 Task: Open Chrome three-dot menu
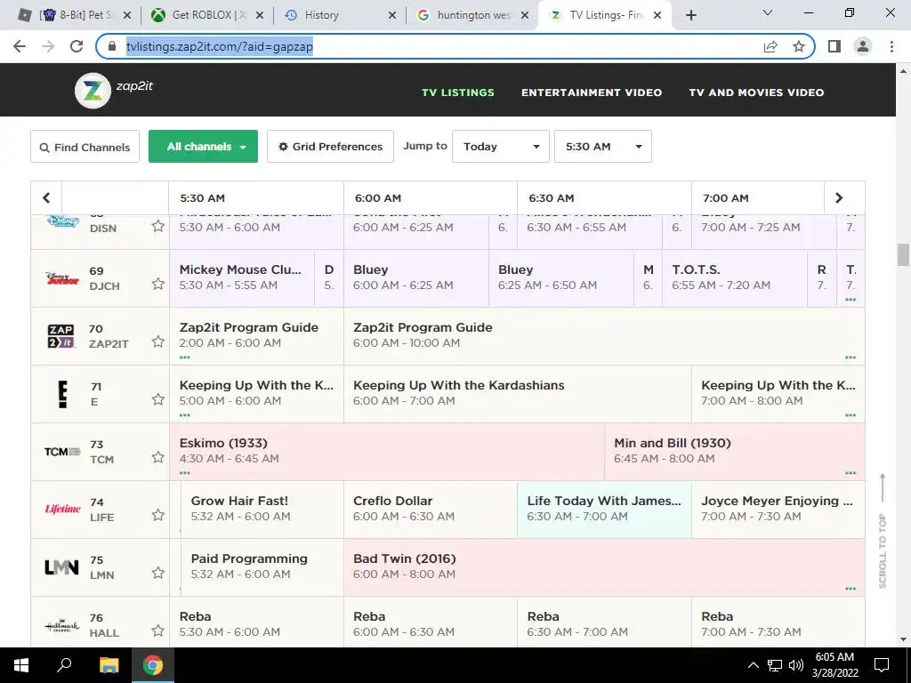pyautogui.click(x=891, y=46)
